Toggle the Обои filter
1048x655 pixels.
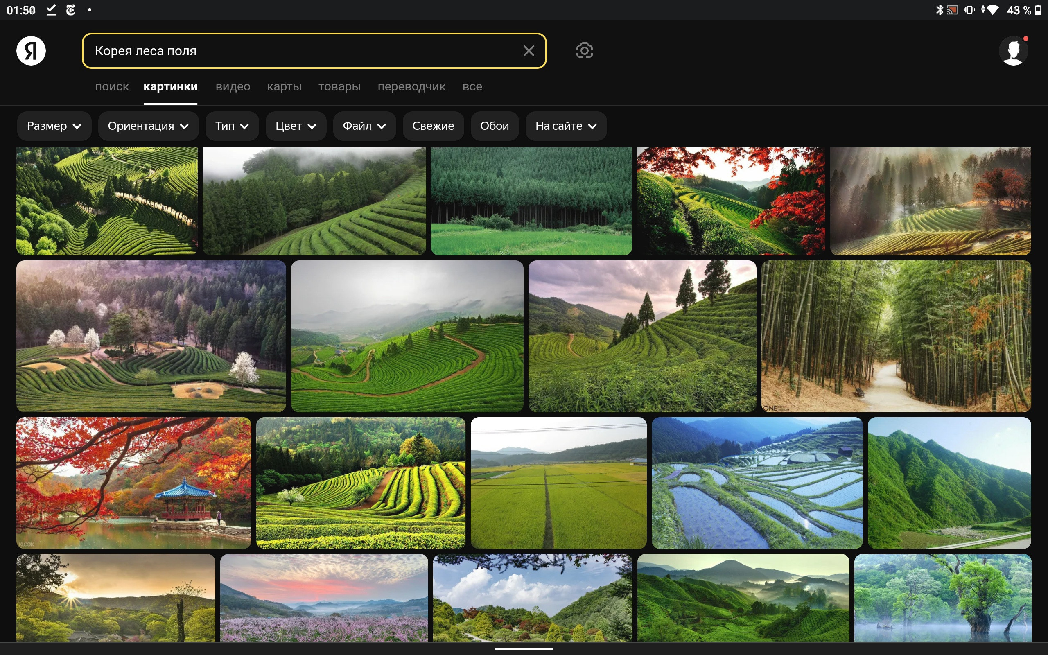495,126
